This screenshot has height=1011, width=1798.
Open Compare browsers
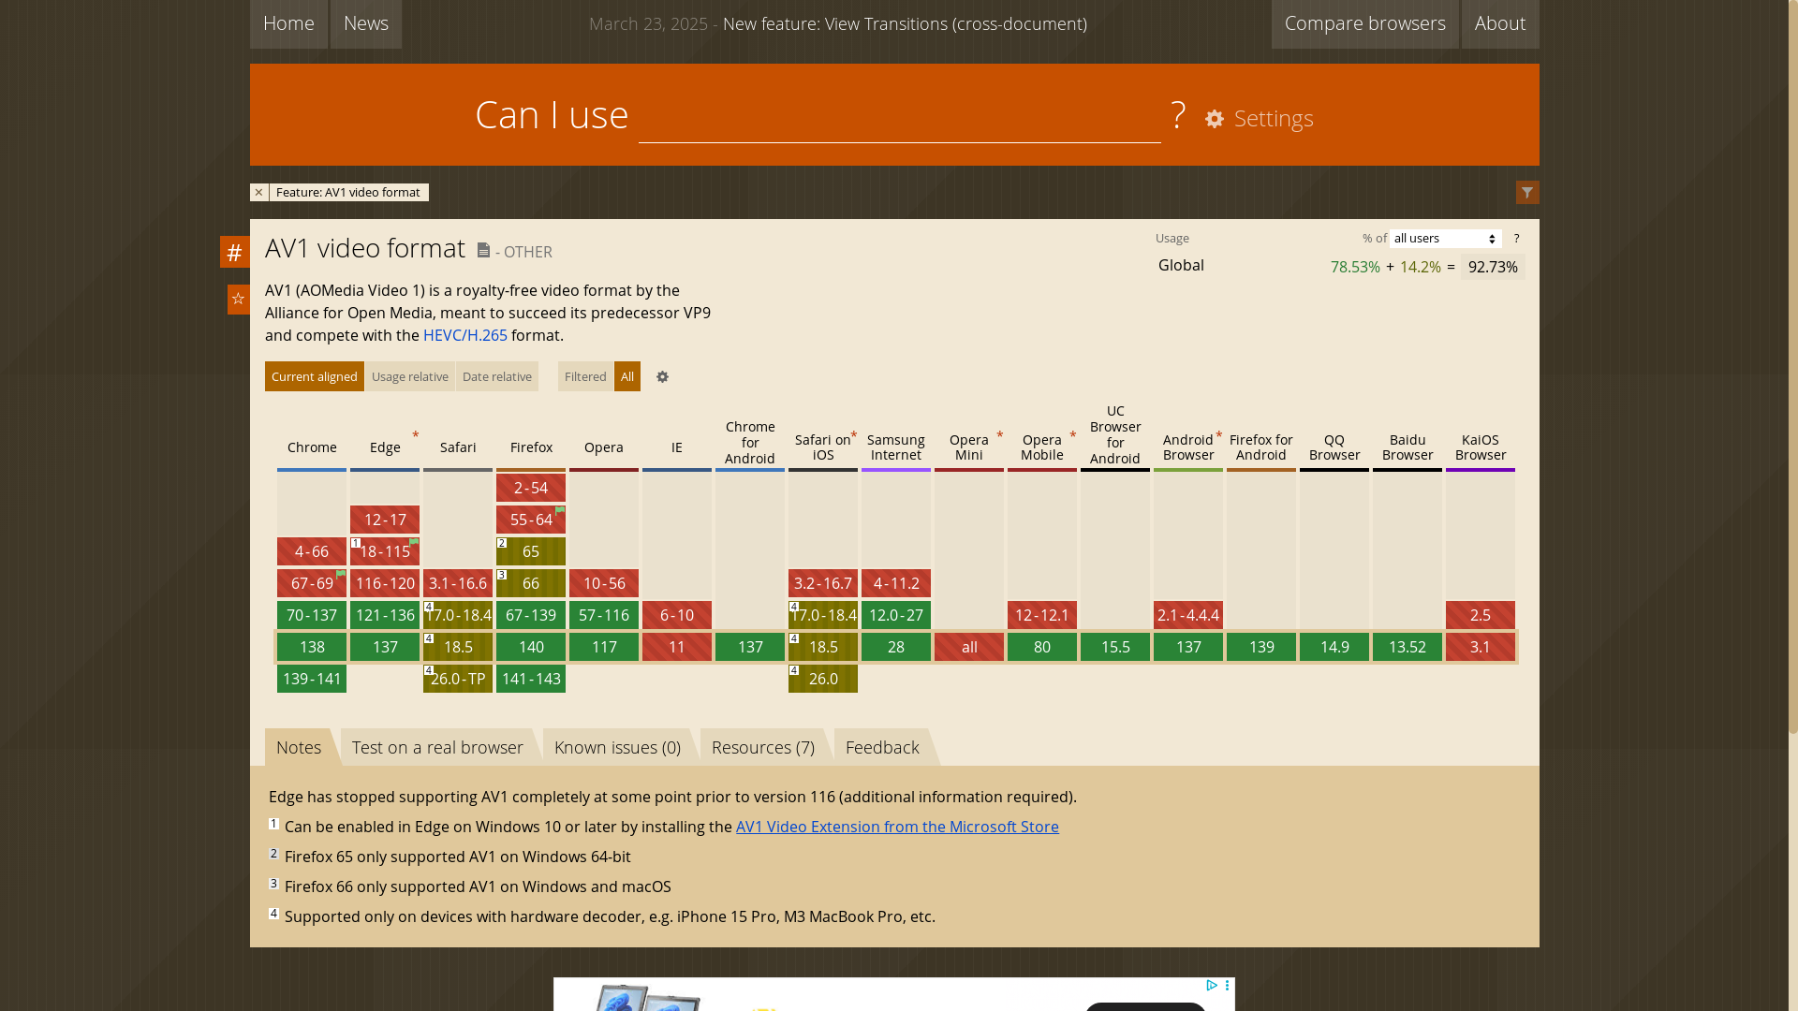point(1365,23)
